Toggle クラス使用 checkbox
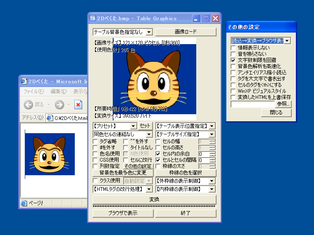The image size is (314, 235). (x=95, y=181)
